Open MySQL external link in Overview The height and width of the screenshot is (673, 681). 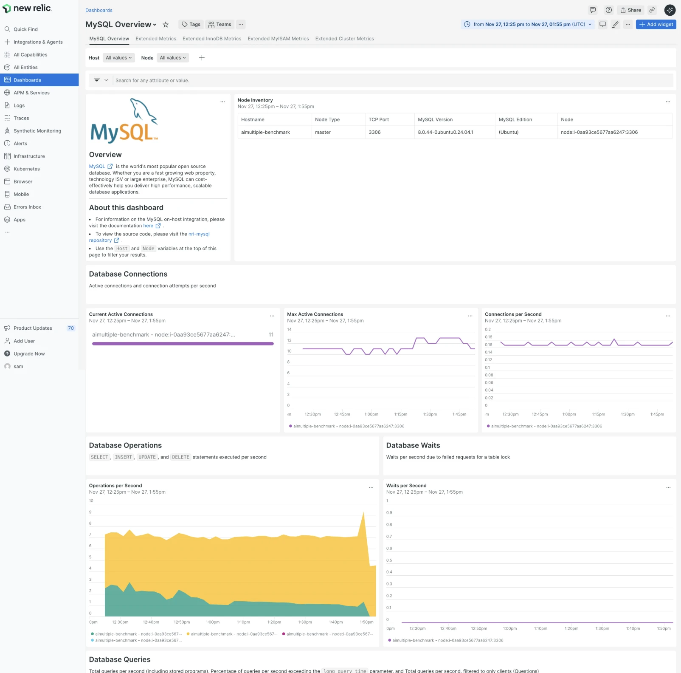(x=101, y=167)
